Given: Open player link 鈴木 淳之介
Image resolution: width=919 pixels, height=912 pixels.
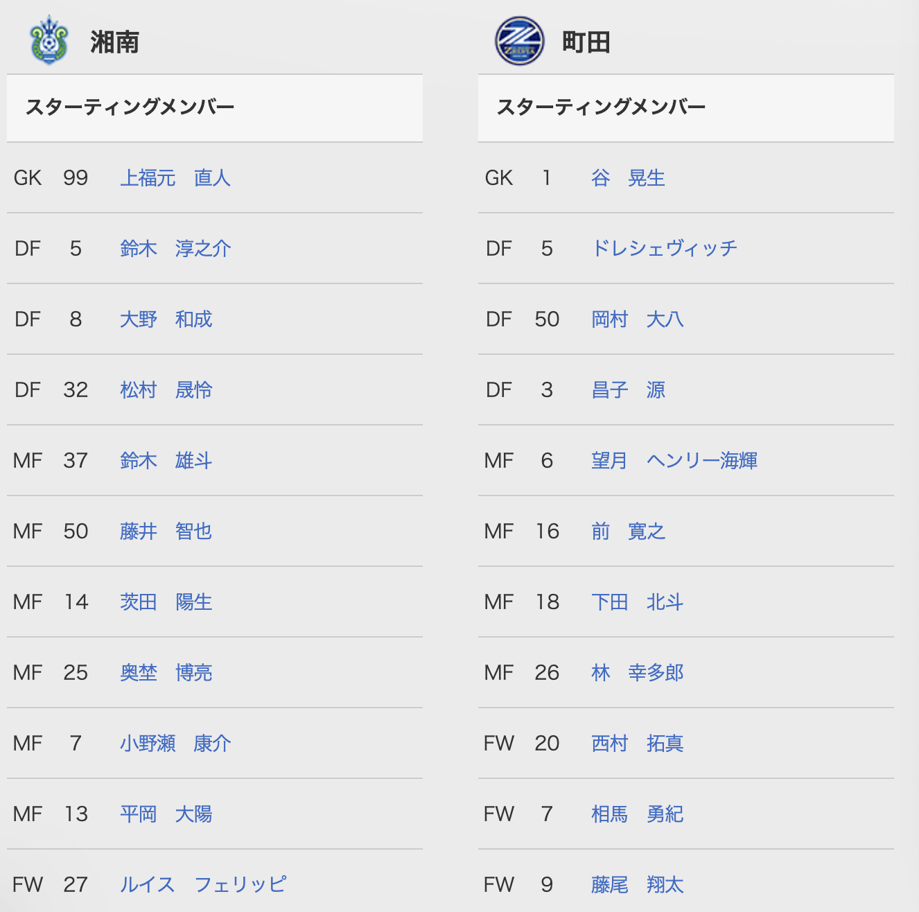Looking at the screenshot, I should tap(175, 249).
